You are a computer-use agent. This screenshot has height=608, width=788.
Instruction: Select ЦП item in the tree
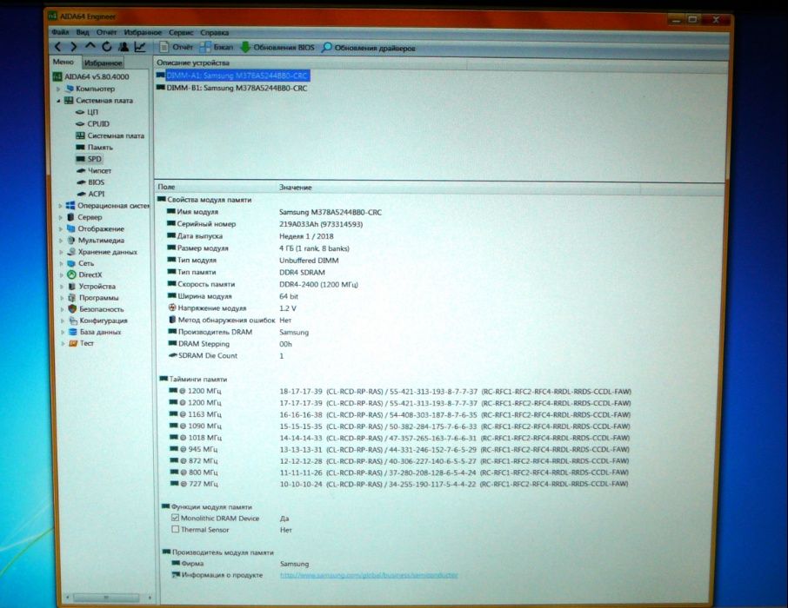[86, 112]
